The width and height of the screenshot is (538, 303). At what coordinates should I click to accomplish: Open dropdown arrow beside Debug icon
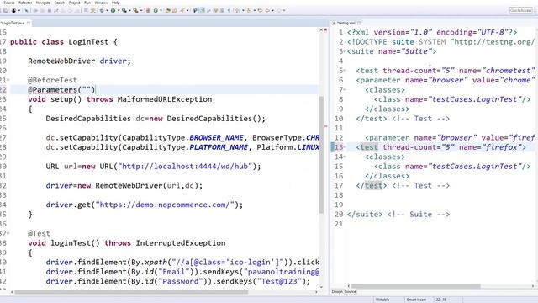click(x=107, y=11)
